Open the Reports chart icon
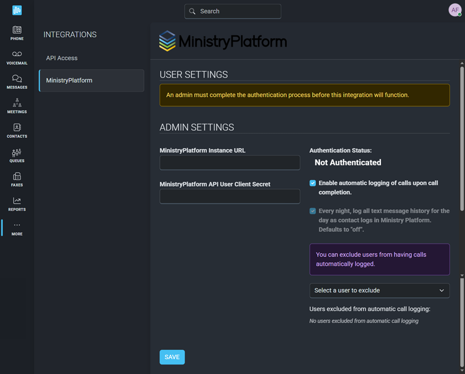The width and height of the screenshot is (465, 374). pos(17,201)
